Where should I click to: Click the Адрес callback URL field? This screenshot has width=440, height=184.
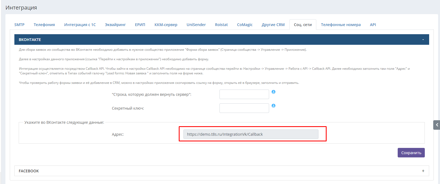251,134
